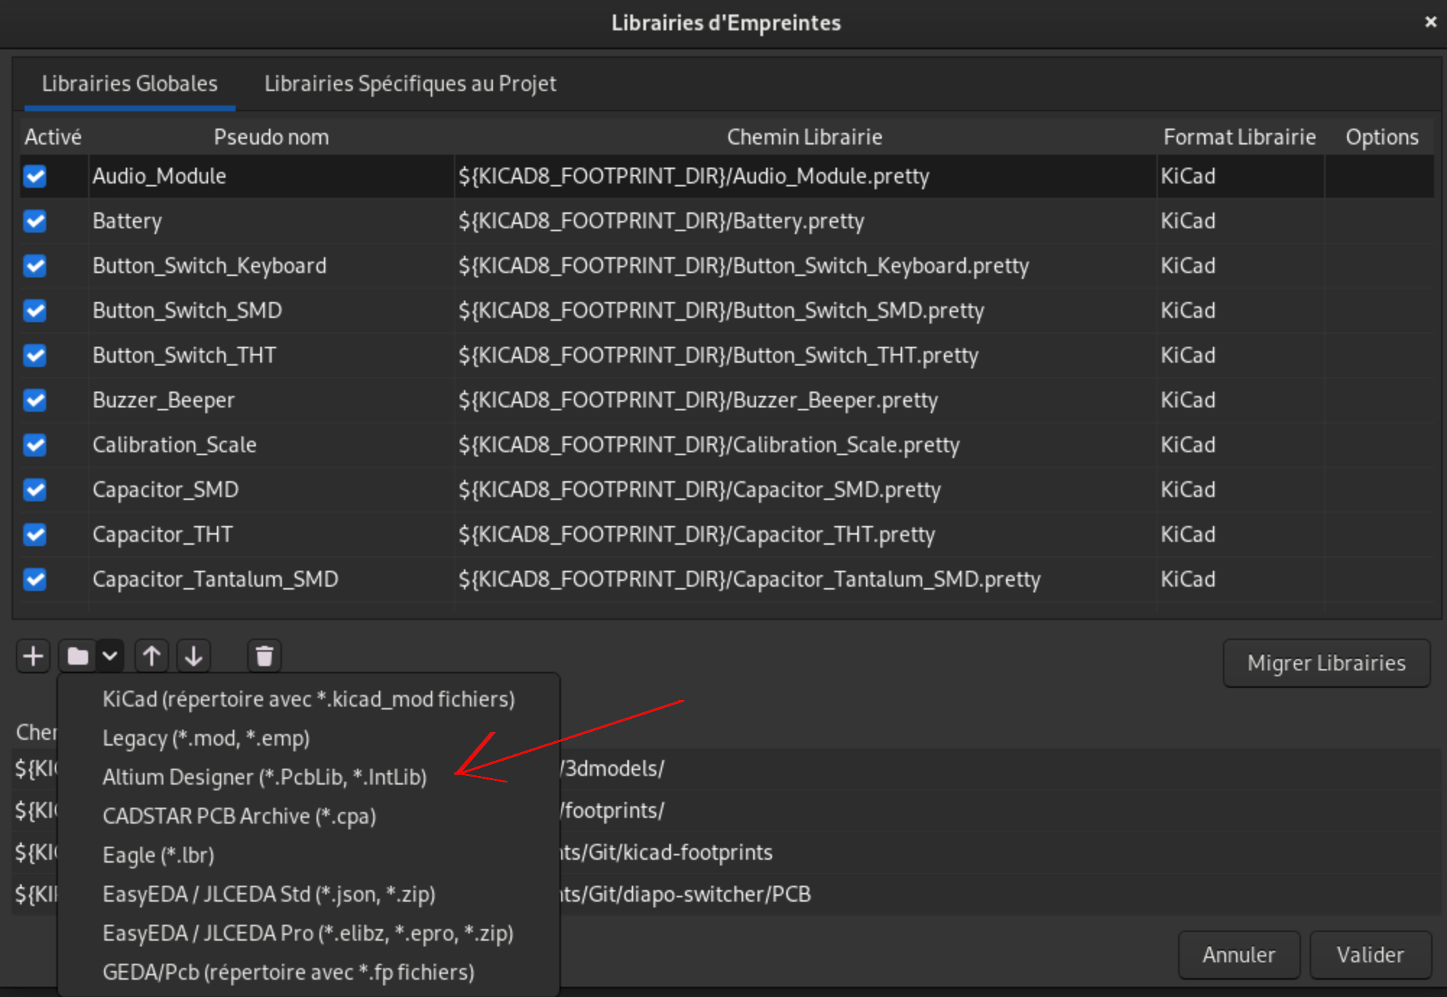This screenshot has height=997, width=1447.
Task: Click the Battery.pretty library path cell
Action: [805, 221]
